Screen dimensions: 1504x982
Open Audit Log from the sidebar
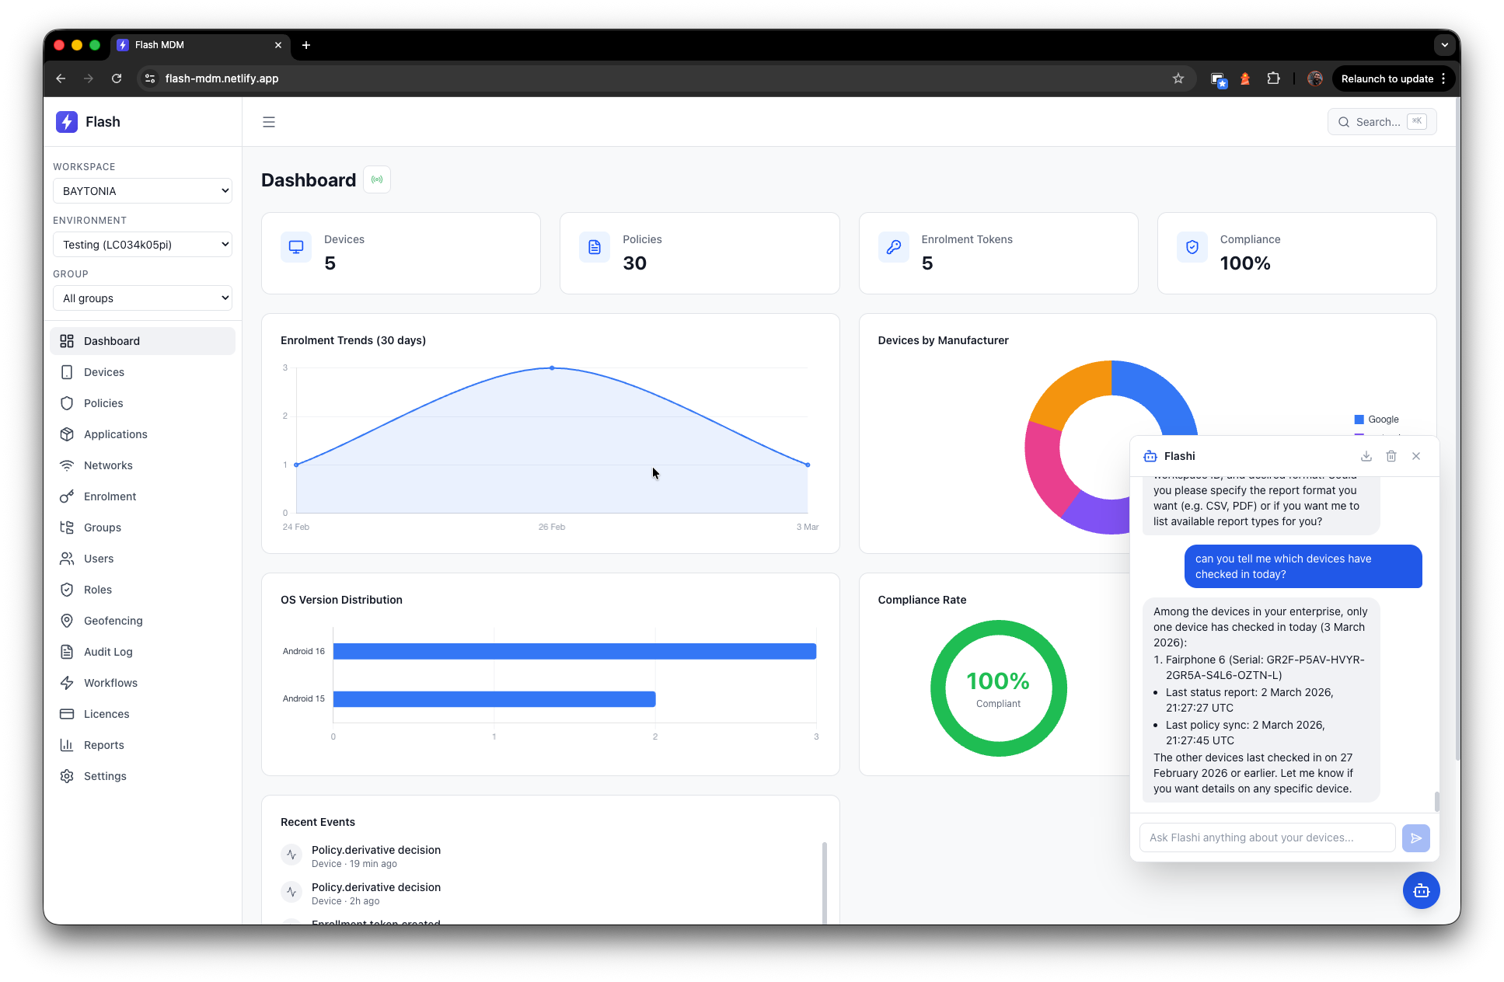108,652
